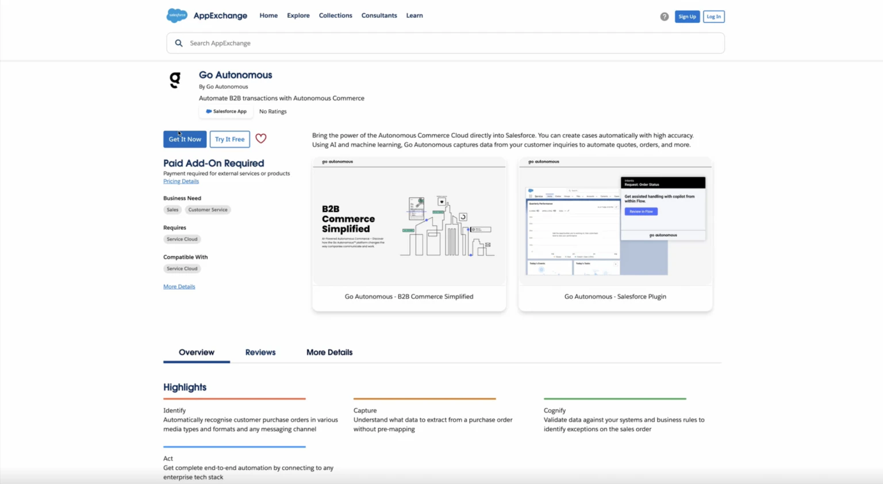
Task: Click the Service Cloud tag under Requires
Action: click(x=182, y=239)
